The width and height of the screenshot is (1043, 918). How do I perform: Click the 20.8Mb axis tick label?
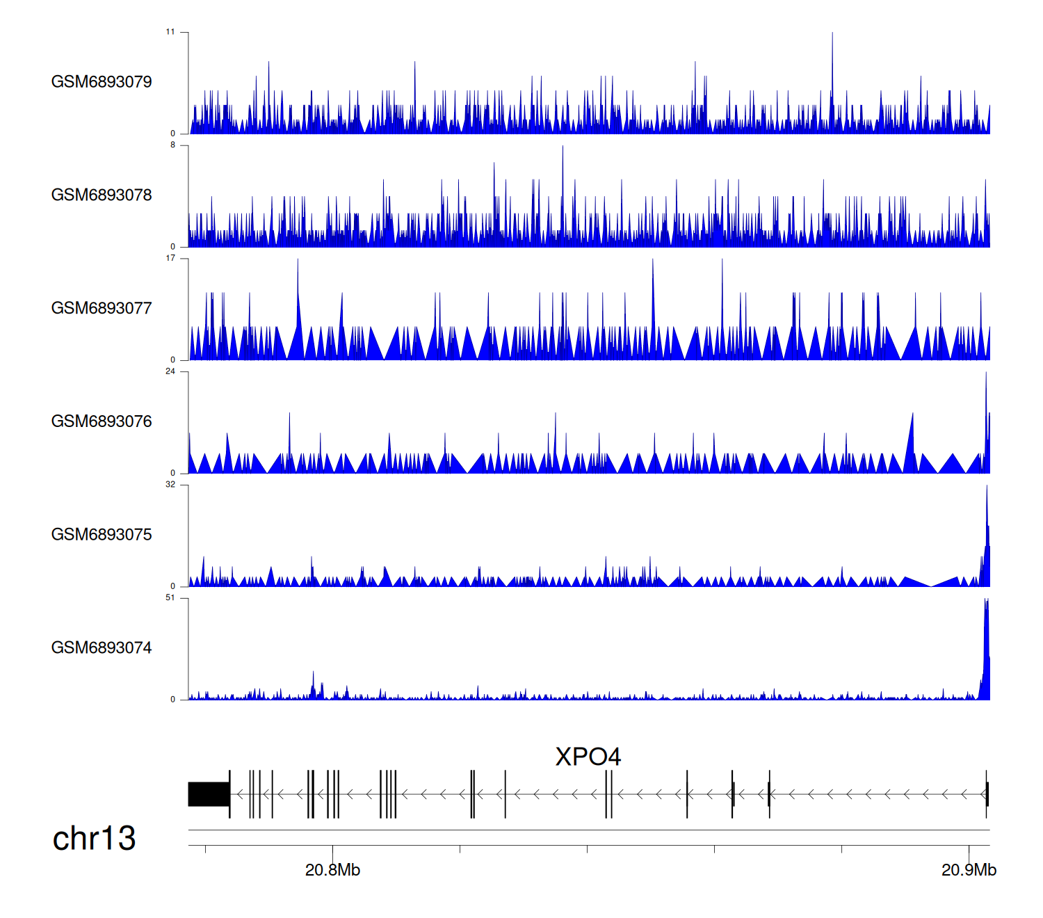pyautogui.click(x=332, y=870)
